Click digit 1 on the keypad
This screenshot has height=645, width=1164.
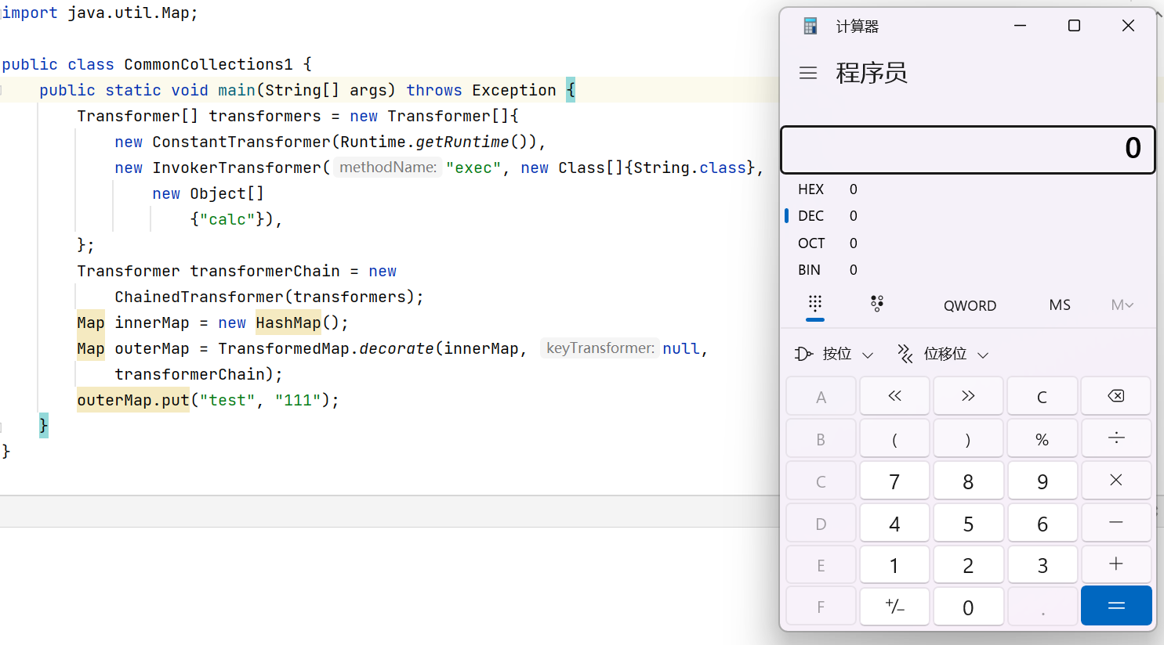894,564
